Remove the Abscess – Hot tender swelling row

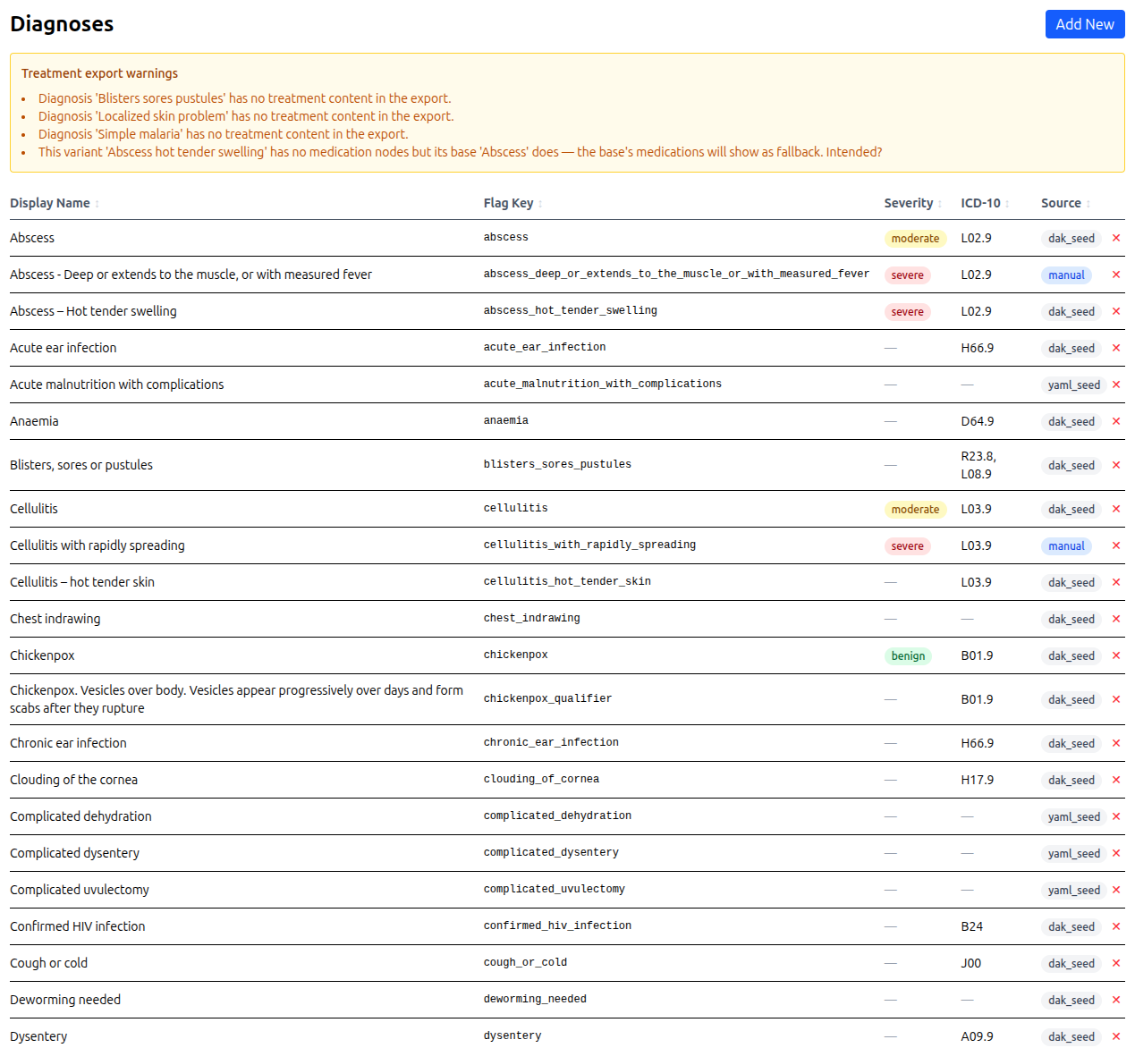[1116, 311]
